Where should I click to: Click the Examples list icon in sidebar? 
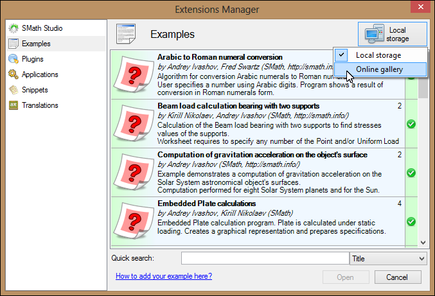coord(13,44)
